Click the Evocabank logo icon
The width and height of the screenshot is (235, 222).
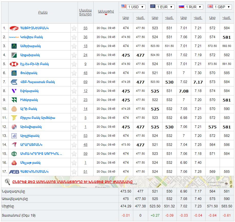tap(14, 91)
